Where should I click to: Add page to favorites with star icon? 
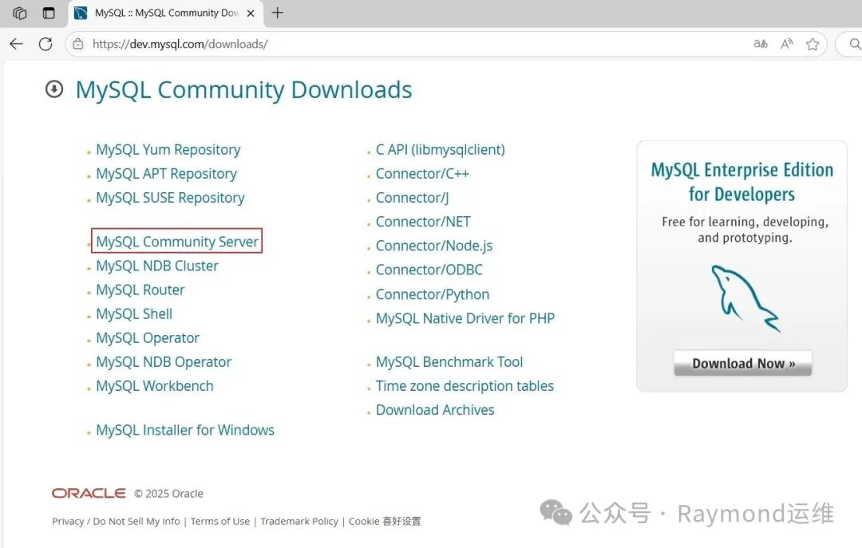(x=813, y=45)
